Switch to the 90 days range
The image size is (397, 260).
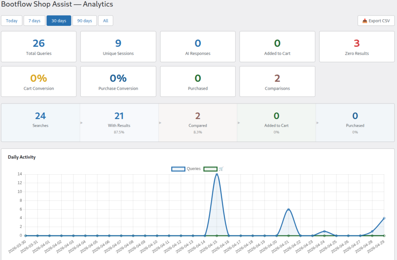pos(85,21)
